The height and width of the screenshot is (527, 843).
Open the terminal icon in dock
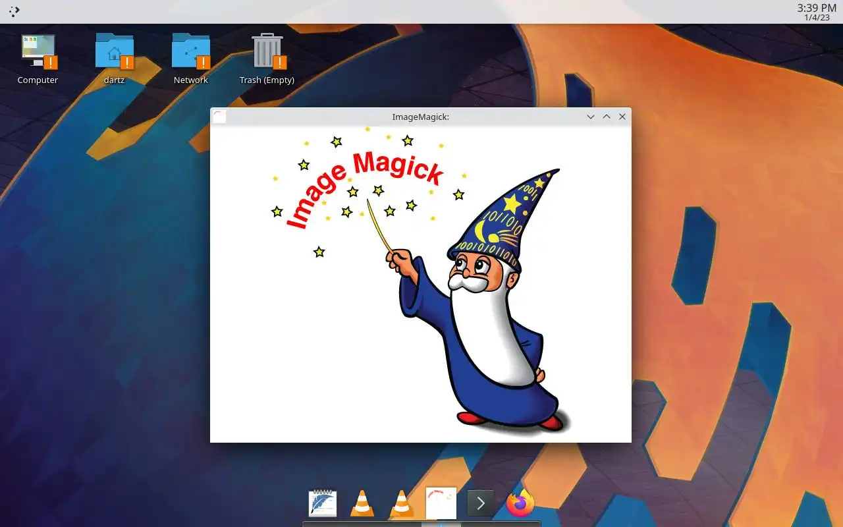pyautogui.click(x=481, y=503)
